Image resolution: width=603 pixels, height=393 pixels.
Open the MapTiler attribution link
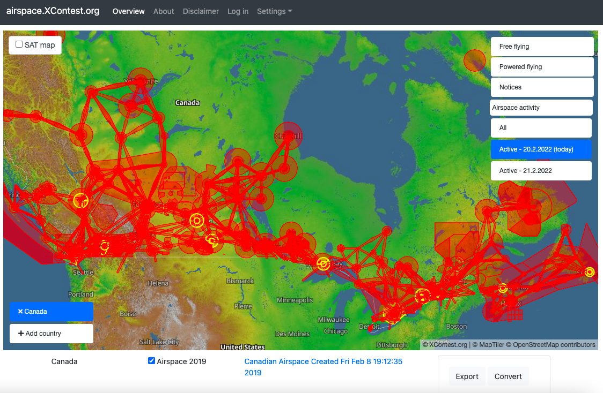tap(491, 345)
